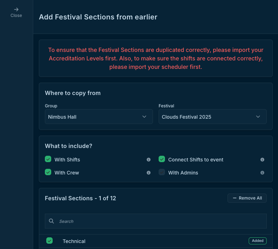Click the info icon beside With Shifts

click(149, 160)
